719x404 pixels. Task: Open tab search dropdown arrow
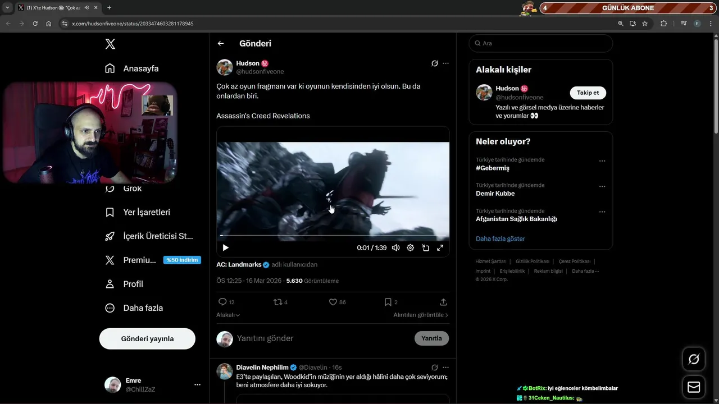tap(7, 7)
